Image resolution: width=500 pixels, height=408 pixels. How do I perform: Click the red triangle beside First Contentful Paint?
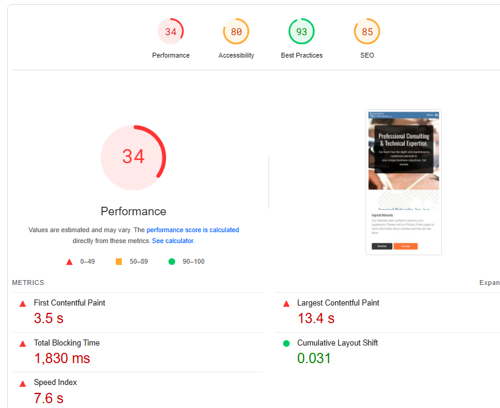click(22, 304)
